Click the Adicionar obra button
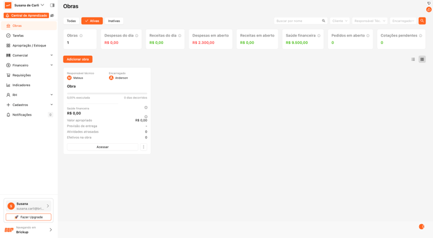This screenshot has height=238, width=433. (x=77, y=59)
